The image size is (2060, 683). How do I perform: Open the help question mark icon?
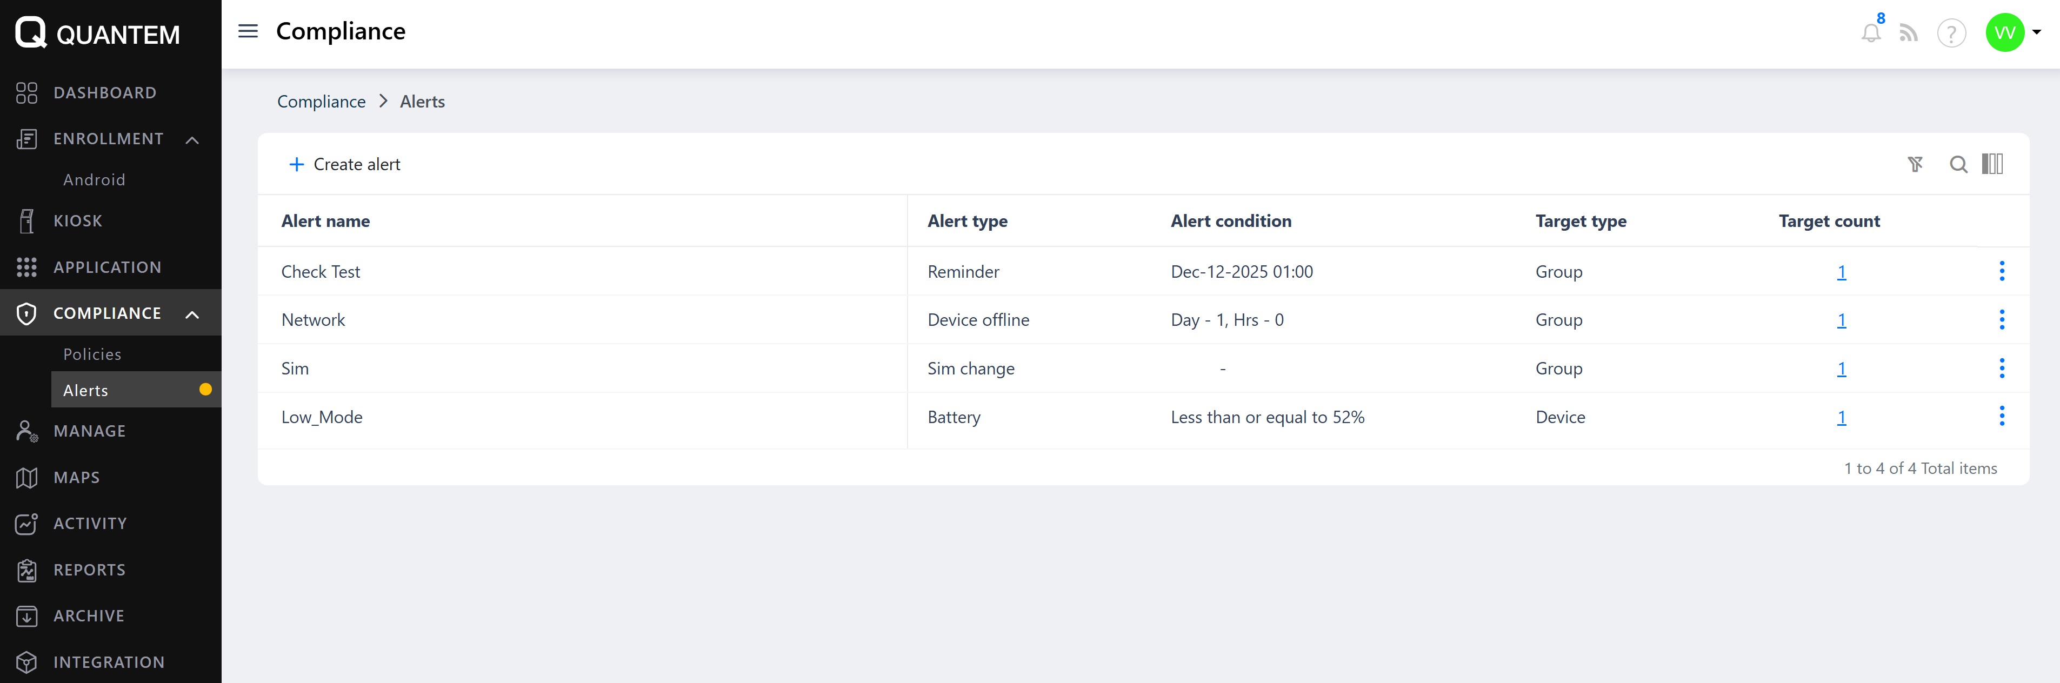pos(1951,33)
